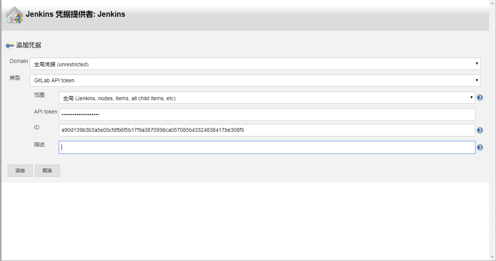Open help for the 描述 field
Screen dimensions: 496x261
tap(480, 147)
